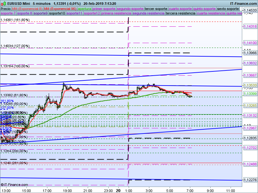Viewport: 258px width, 193px height.
Task: Select the Precio legend label
Action: [5, 9]
